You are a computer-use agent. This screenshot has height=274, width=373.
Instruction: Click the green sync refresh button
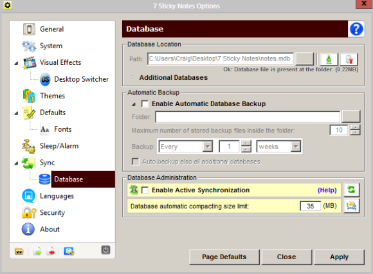pyautogui.click(x=351, y=190)
